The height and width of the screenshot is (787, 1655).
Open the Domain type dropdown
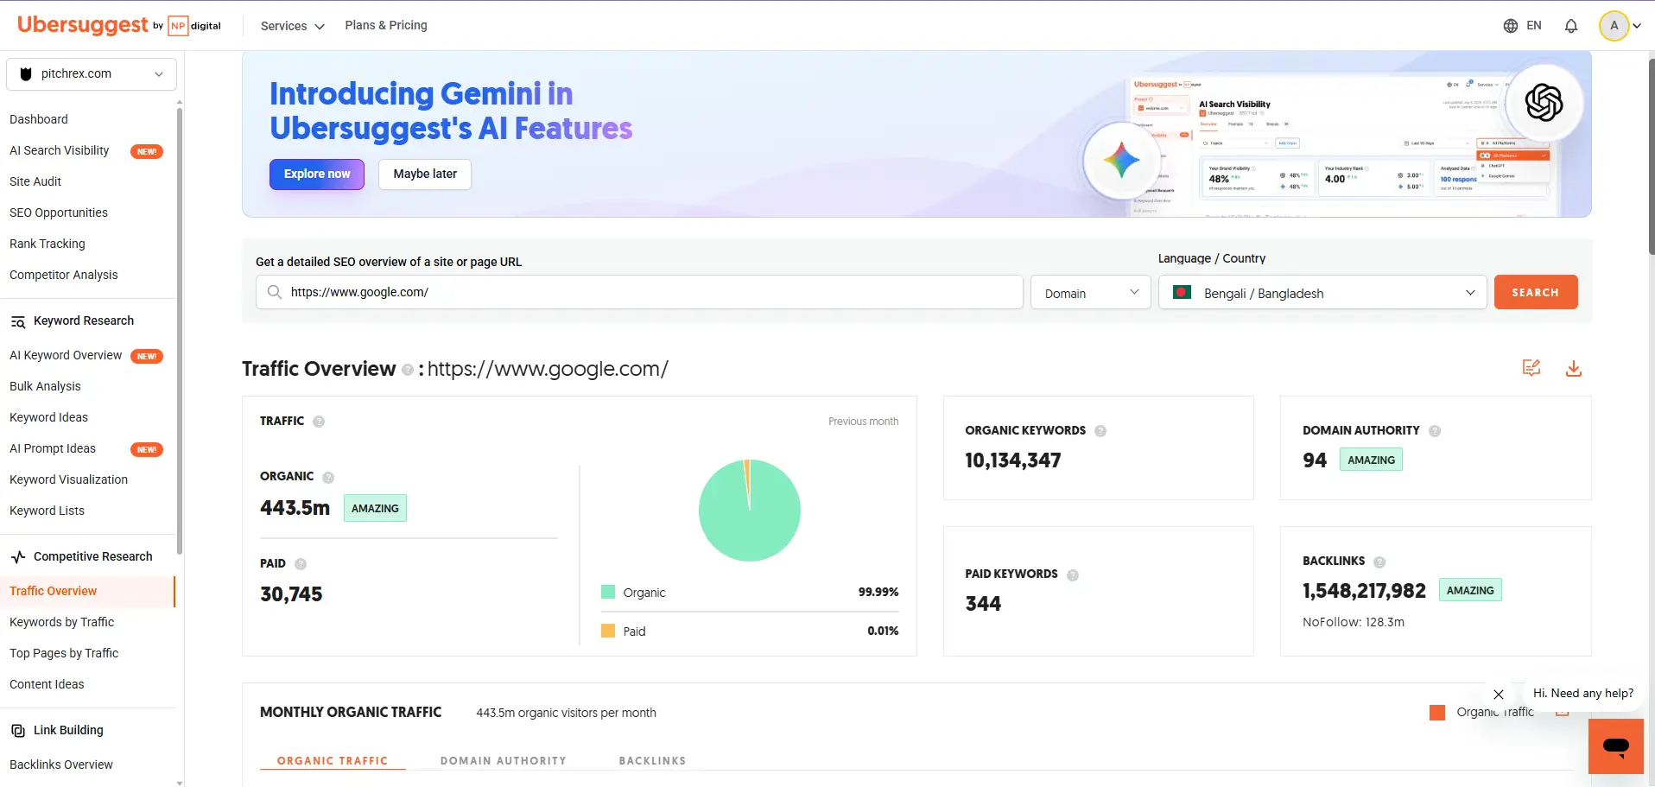(1090, 293)
